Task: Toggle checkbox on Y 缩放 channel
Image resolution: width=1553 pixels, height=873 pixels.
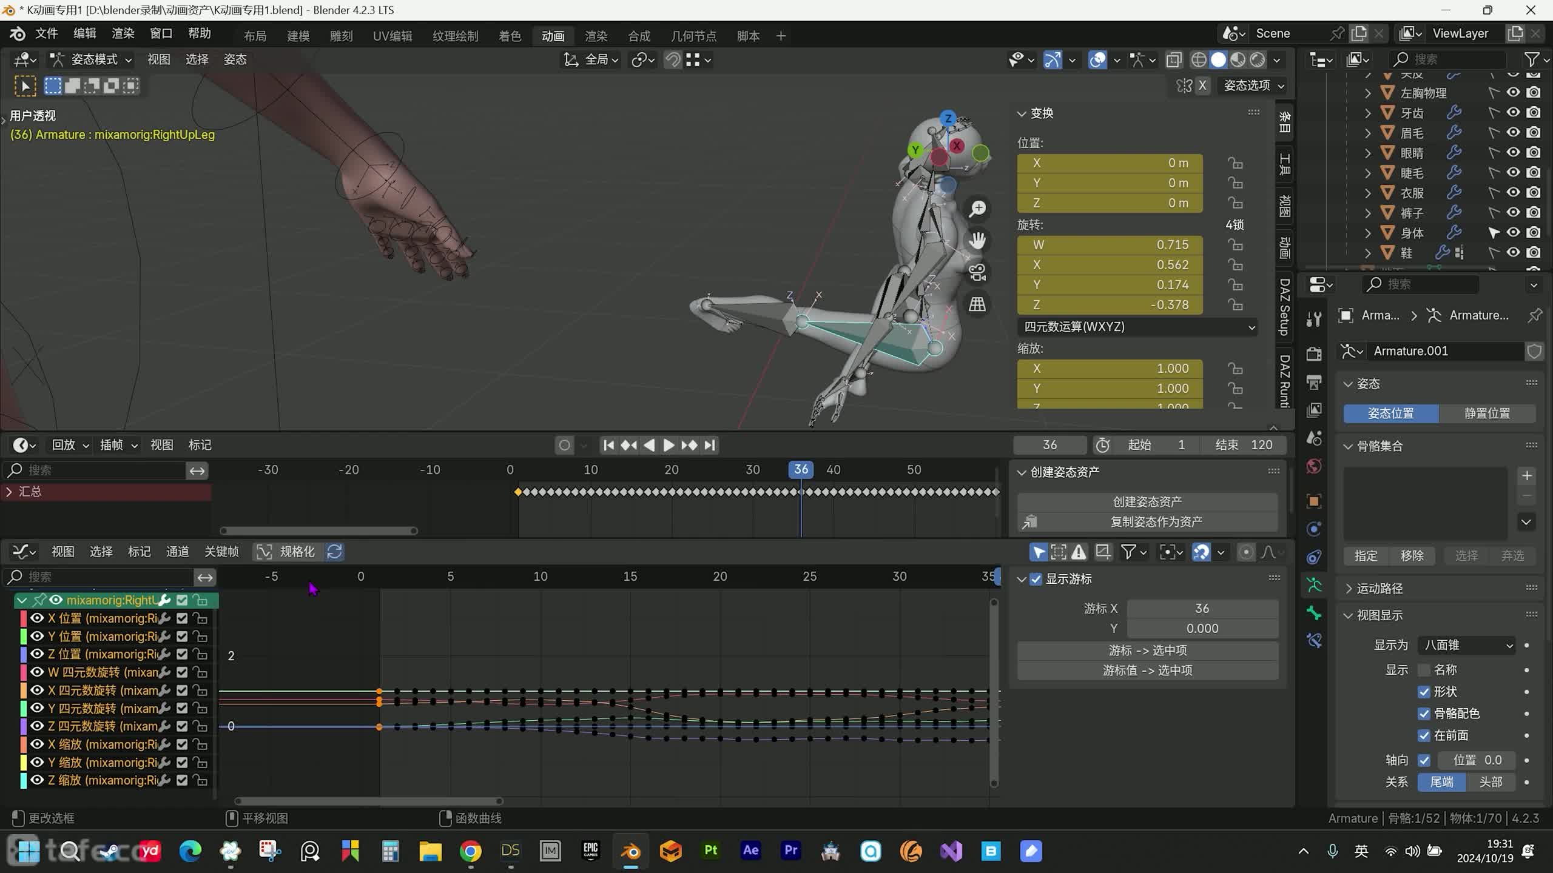Action: (x=182, y=762)
